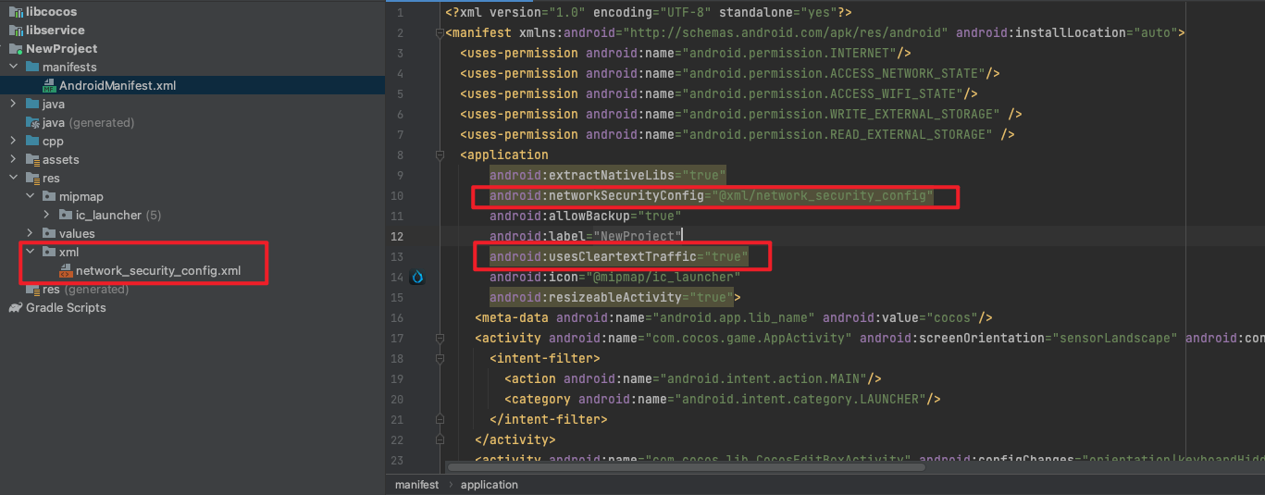The width and height of the screenshot is (1265, 495).
Task: Click the values folder icon
Action: [49, 234]
